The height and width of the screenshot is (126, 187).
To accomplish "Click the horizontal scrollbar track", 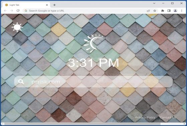I will [93, 124].
